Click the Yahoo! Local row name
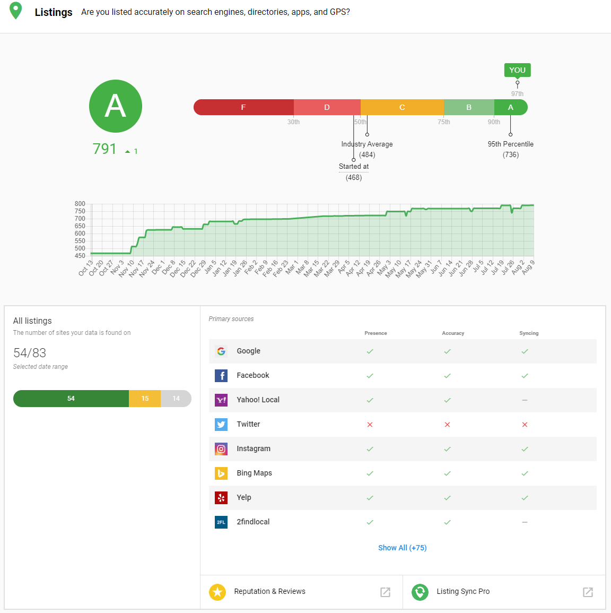 [x=258, y=400]
